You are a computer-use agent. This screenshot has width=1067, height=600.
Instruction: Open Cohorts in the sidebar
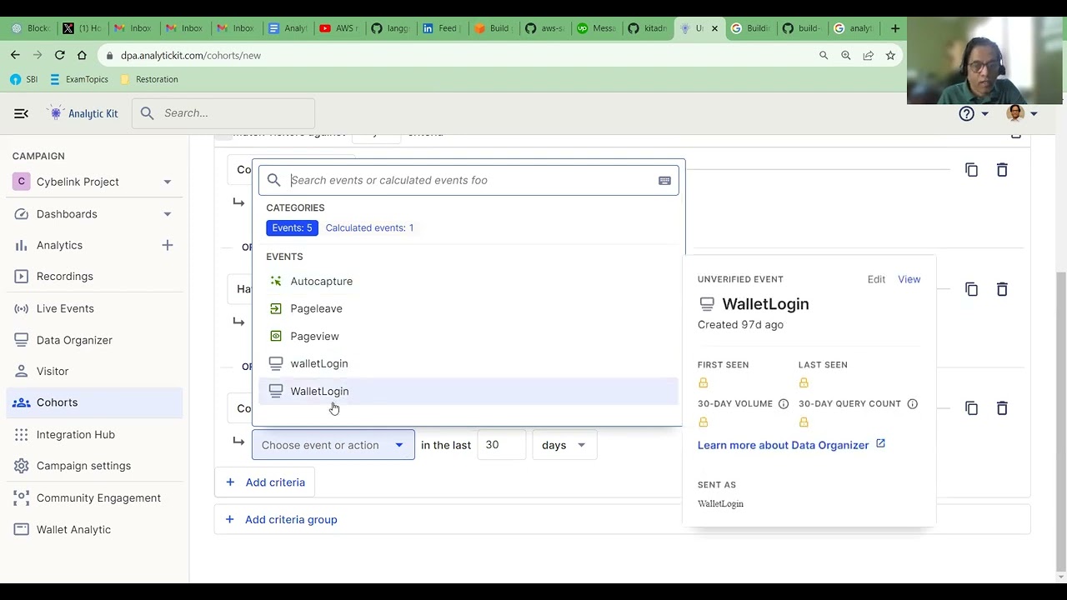click(x=94, y=402)
